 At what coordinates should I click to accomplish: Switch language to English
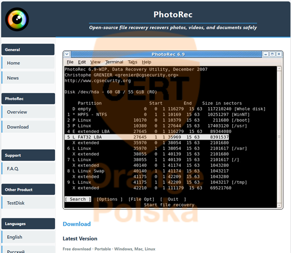(x=15, y=237)
